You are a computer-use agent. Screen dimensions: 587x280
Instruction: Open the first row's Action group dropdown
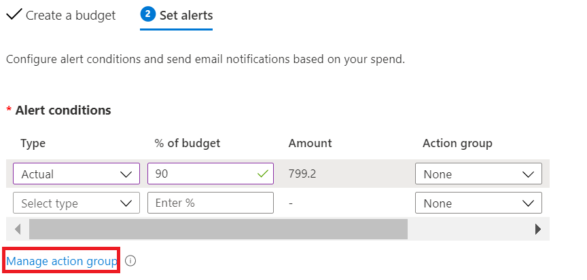(478, 174)
